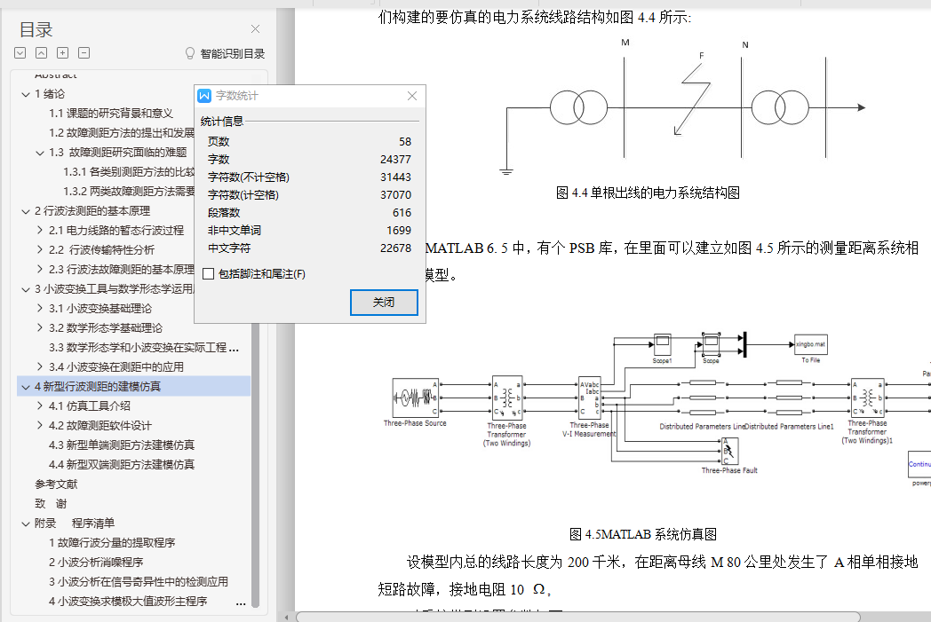Click the 段落数 value 616
This screenshot has width=931, height=622.
click(402, 213)
